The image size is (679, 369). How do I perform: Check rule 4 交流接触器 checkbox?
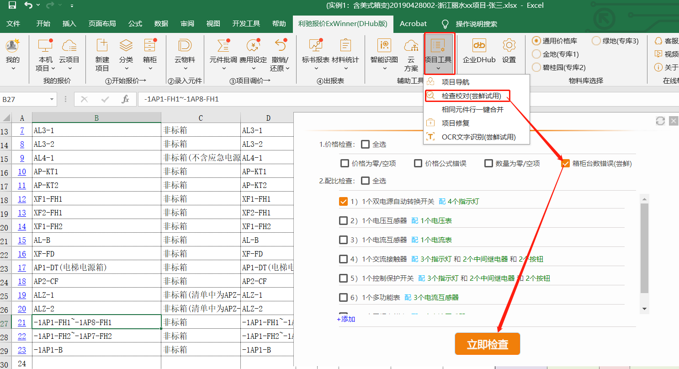(344, 259)
